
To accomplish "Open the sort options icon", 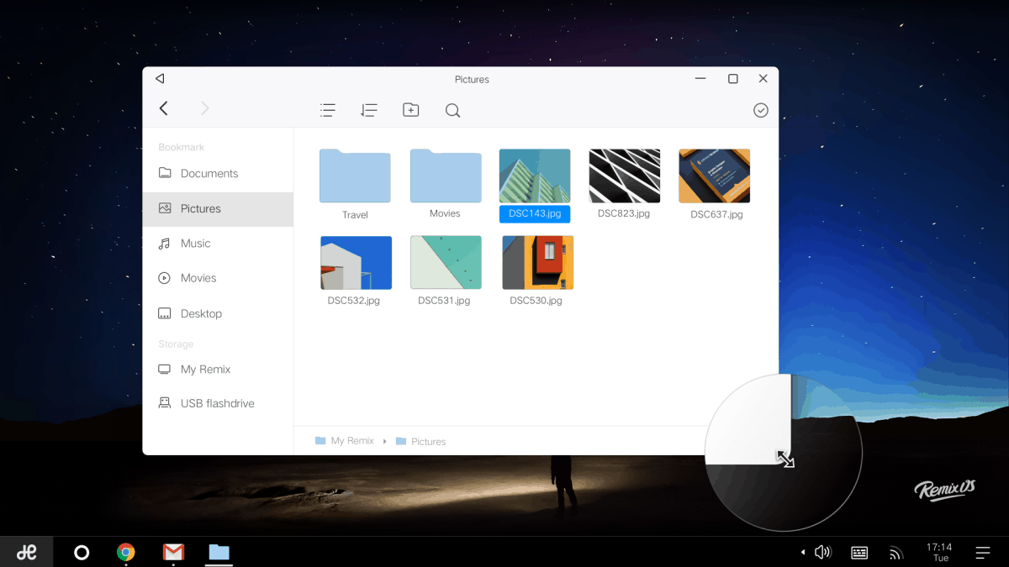I will tap(368, 110).
